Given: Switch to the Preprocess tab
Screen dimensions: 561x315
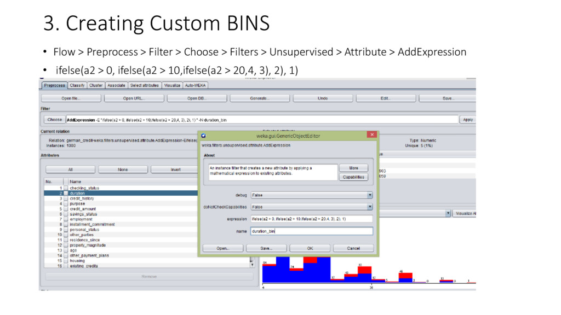Looking at the screenshot, I should [x=54, y=85].
